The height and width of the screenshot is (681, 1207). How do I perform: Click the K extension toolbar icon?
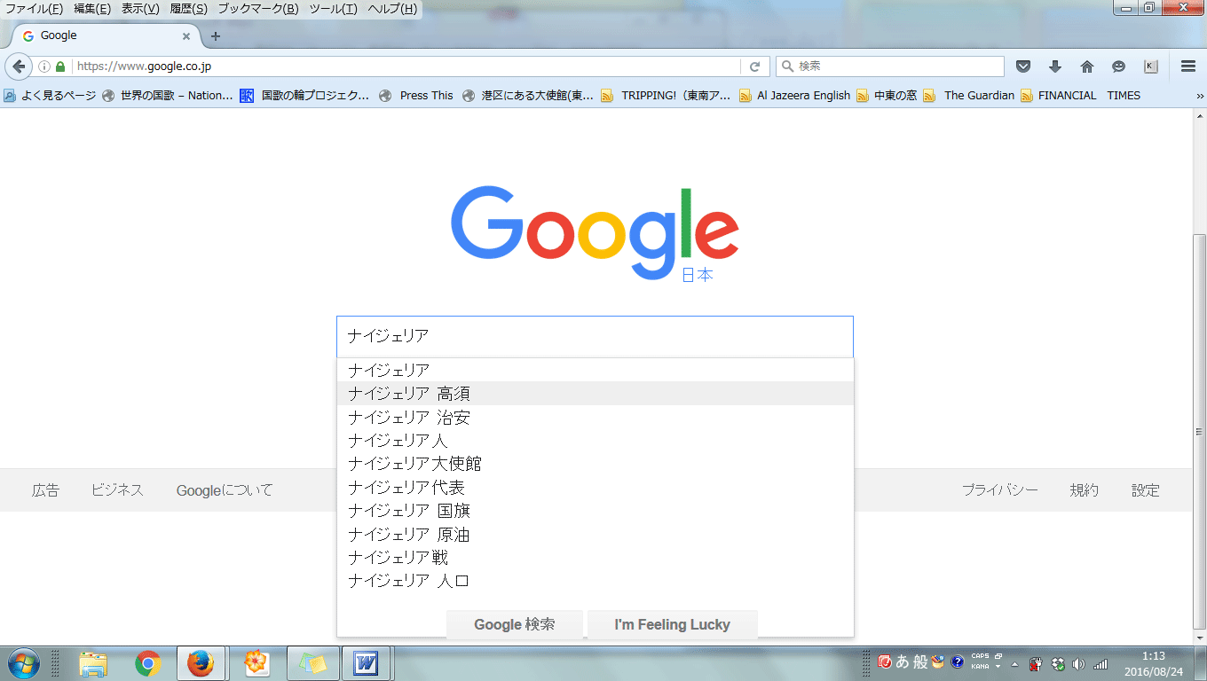click(1151, 67)
